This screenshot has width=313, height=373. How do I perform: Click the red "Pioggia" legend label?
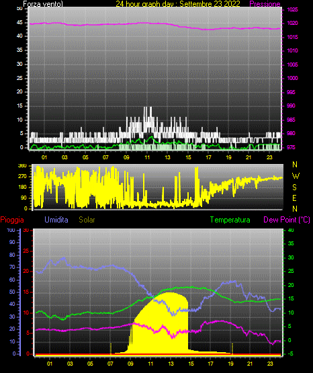point(12,220)
